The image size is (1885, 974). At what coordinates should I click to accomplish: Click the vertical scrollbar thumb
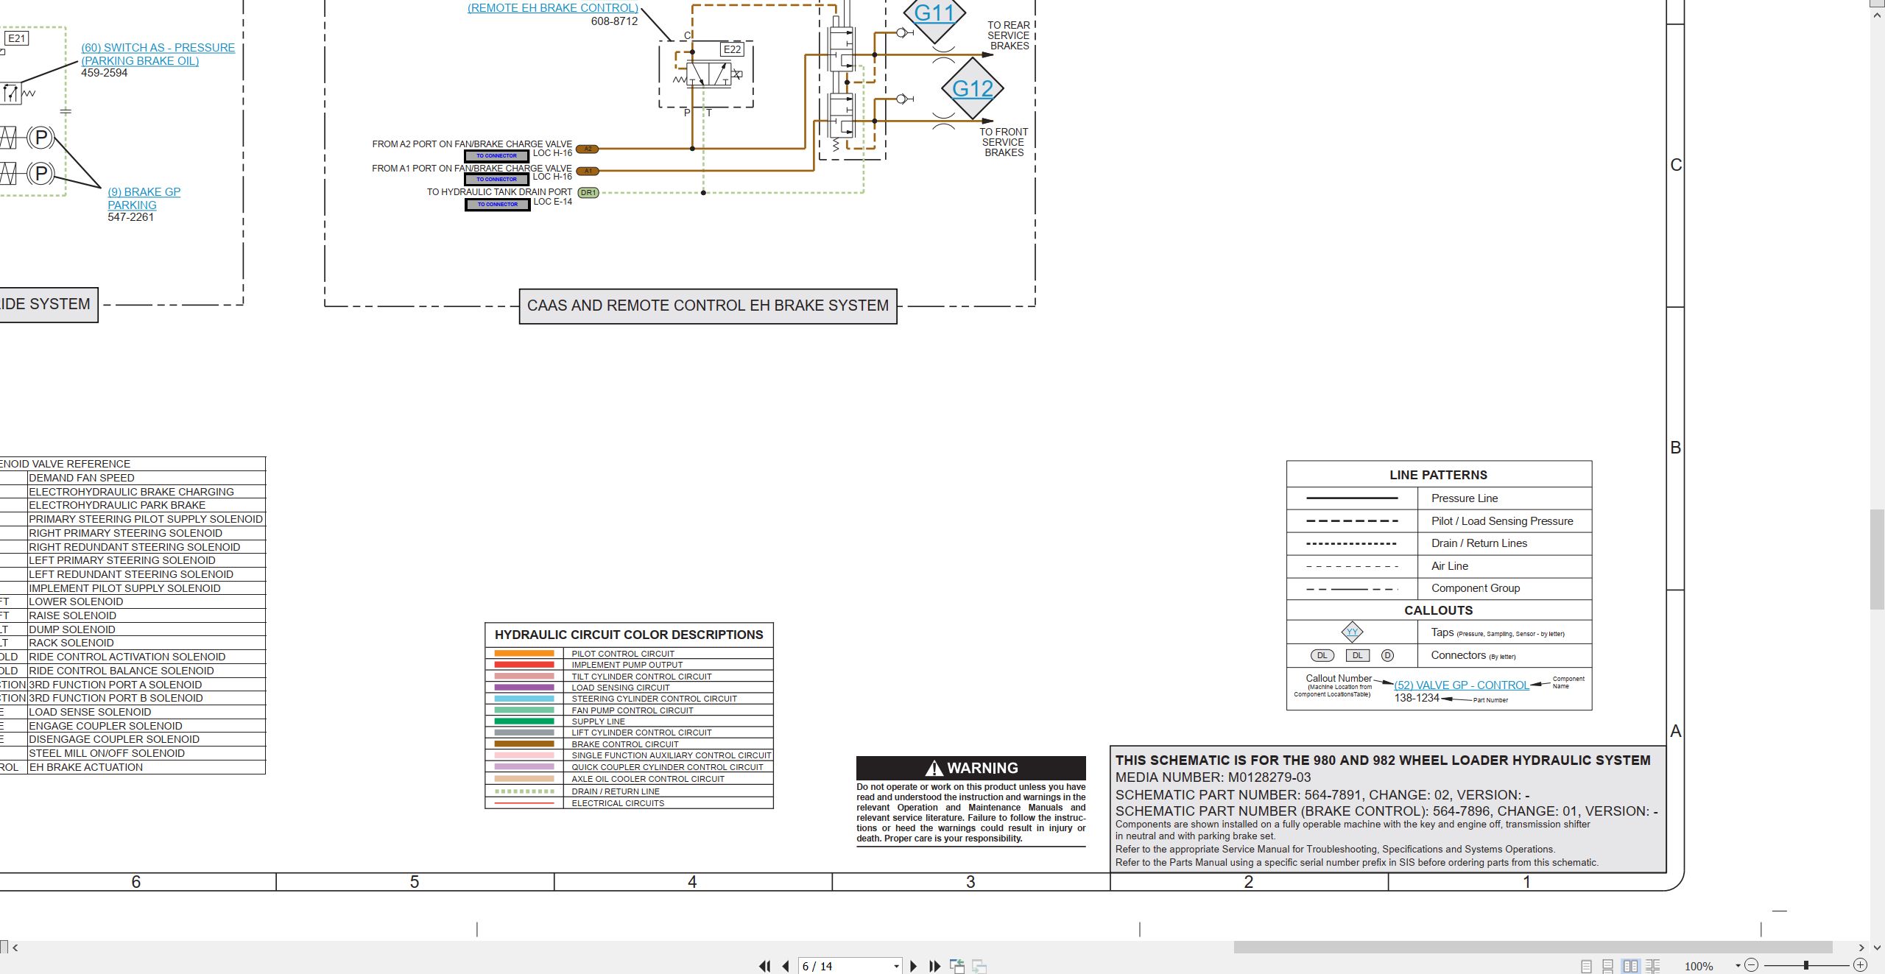point(1878,560)
